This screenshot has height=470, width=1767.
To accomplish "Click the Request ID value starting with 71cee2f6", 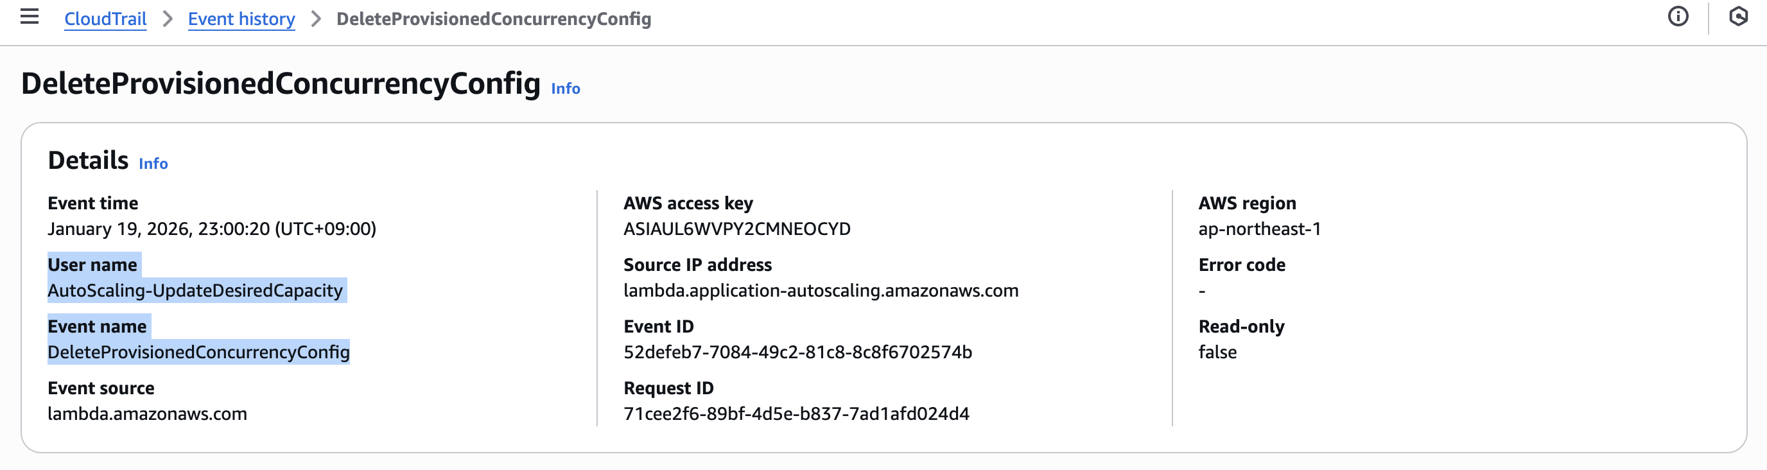I will pyautogui.click(x=796, y=414).
